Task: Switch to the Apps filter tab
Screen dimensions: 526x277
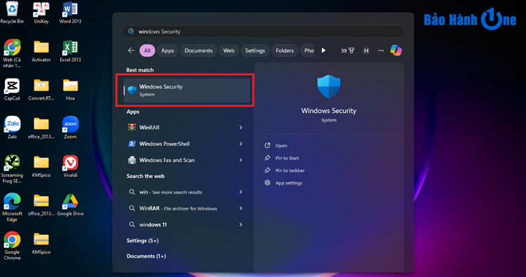Action: tap(168, 50)
